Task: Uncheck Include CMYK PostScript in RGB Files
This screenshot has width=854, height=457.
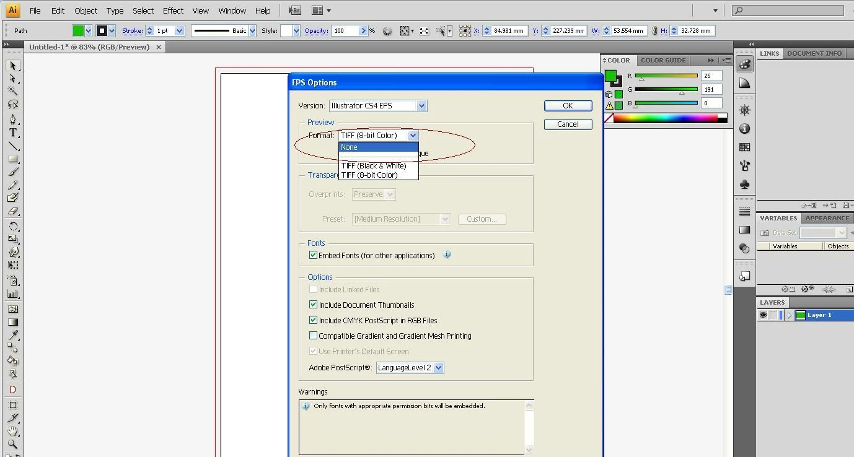Action: [313, 320]
